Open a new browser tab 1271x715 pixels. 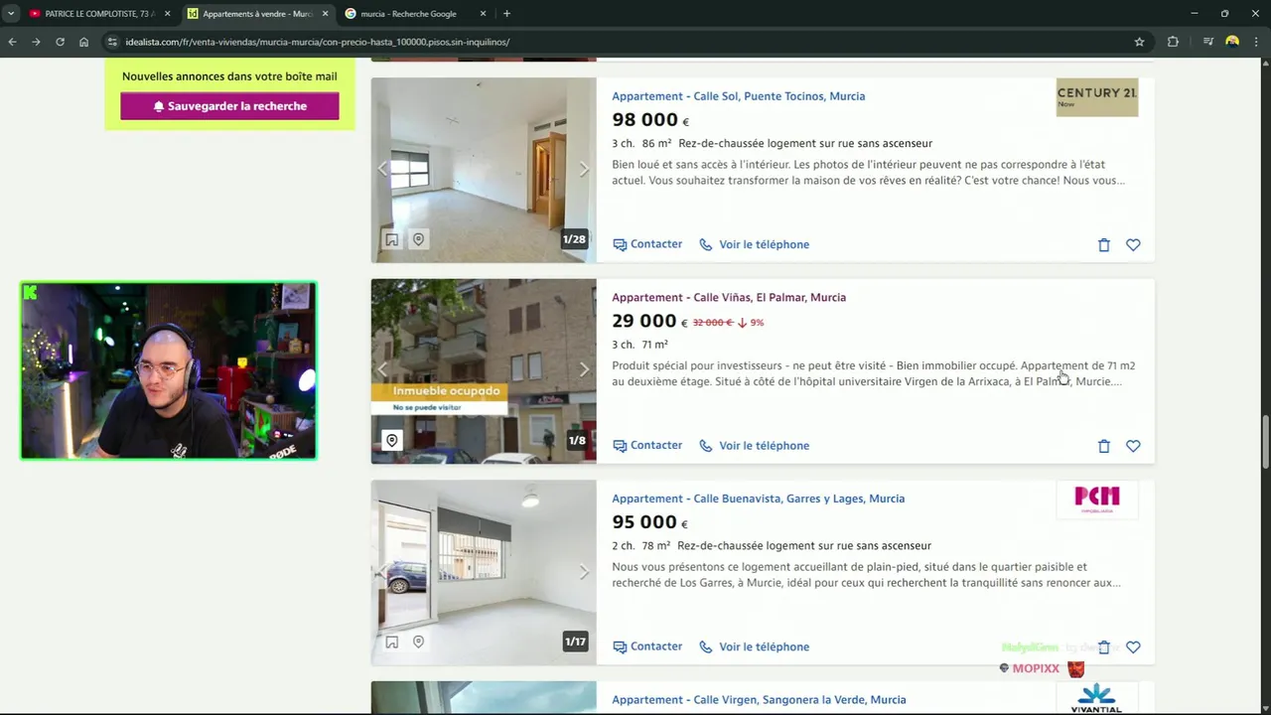click(506, 14)
